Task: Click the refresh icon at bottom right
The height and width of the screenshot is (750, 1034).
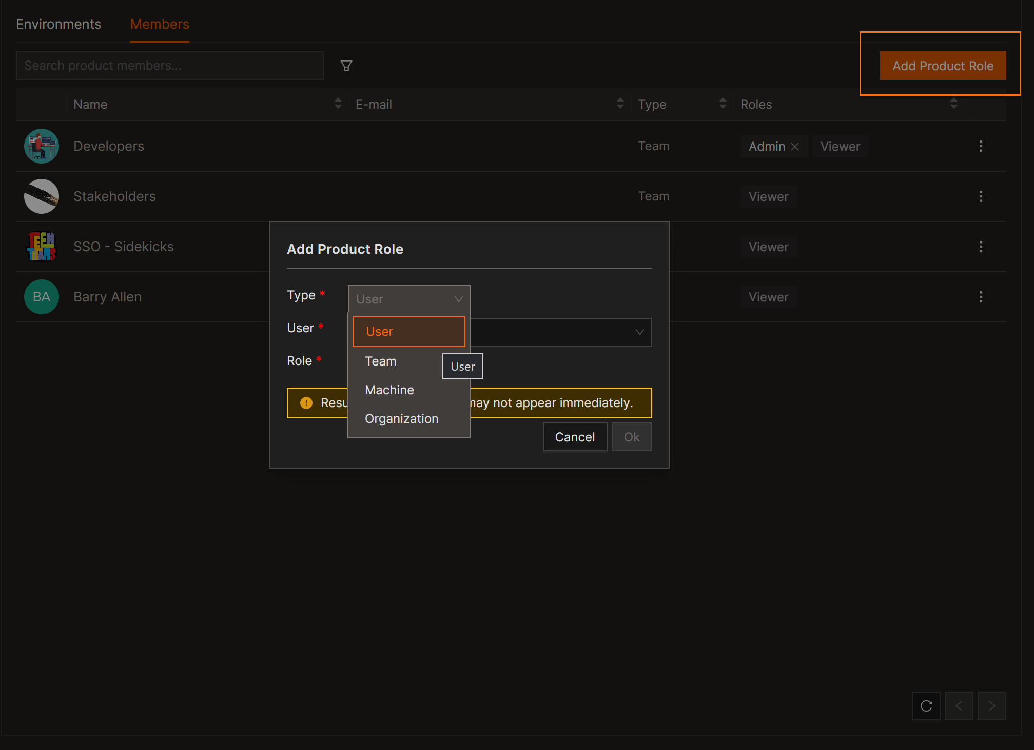Action: pos(926,706)
